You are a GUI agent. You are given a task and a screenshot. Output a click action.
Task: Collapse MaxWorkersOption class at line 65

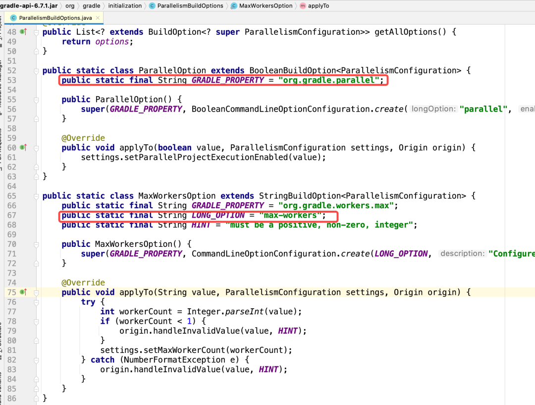click(x=36, y=196)
